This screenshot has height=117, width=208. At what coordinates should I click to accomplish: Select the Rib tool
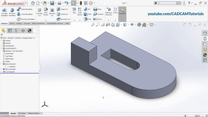tap(87, 9)
